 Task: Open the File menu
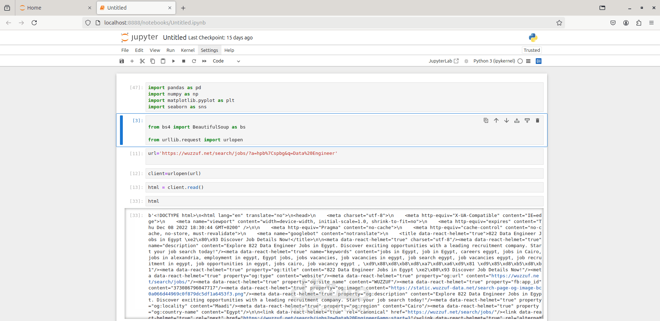click(125, 50)
